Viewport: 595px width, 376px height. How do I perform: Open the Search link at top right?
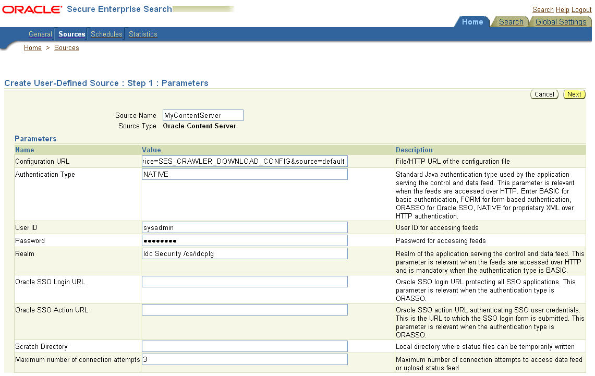pyautogui.click(x=543, y=9)
